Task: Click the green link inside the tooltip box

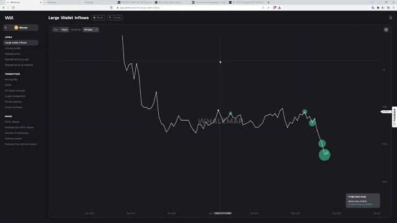Action: [x=360, y=204]
